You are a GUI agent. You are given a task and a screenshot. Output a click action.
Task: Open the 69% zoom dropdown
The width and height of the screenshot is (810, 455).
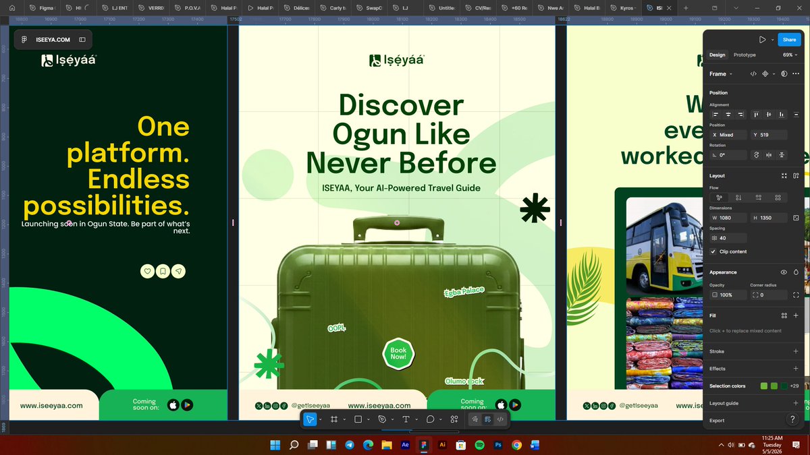tap(790, 55)
